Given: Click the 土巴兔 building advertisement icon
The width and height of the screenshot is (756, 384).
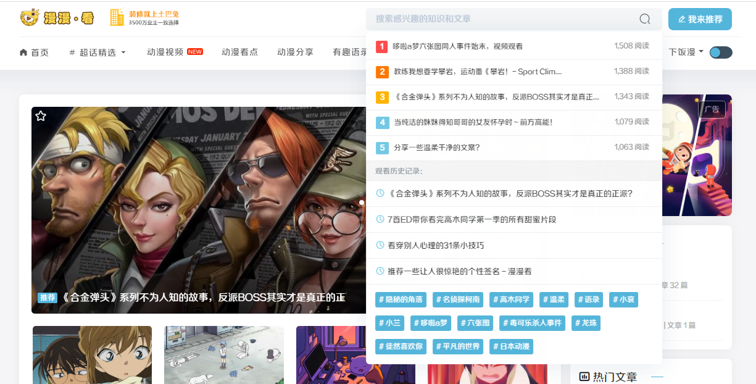Looking at the screenshot, I should pyautogui.click(x=117, y=17).
